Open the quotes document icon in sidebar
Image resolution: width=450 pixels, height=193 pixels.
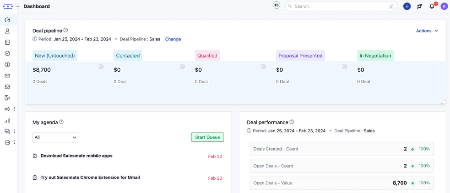point(7,98)
